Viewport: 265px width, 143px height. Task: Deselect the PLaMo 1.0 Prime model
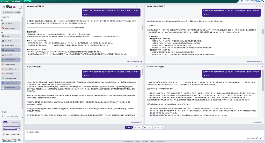(11, 88)
